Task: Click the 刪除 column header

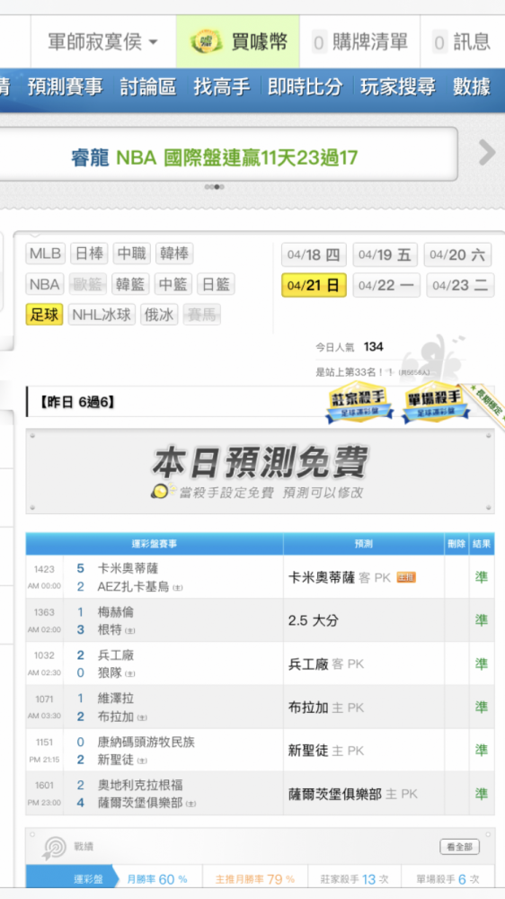Action: tap(456, 544)
